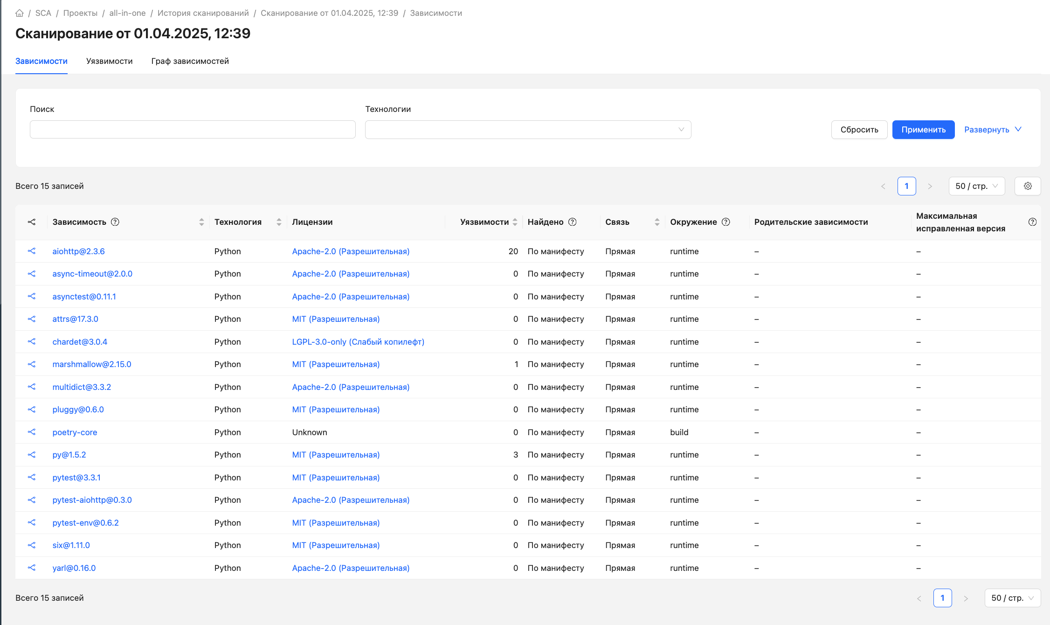Viewport: 1050px width, 625px height.
Task: Click the Unknown license cell
Action: click(x=310, y=432)
